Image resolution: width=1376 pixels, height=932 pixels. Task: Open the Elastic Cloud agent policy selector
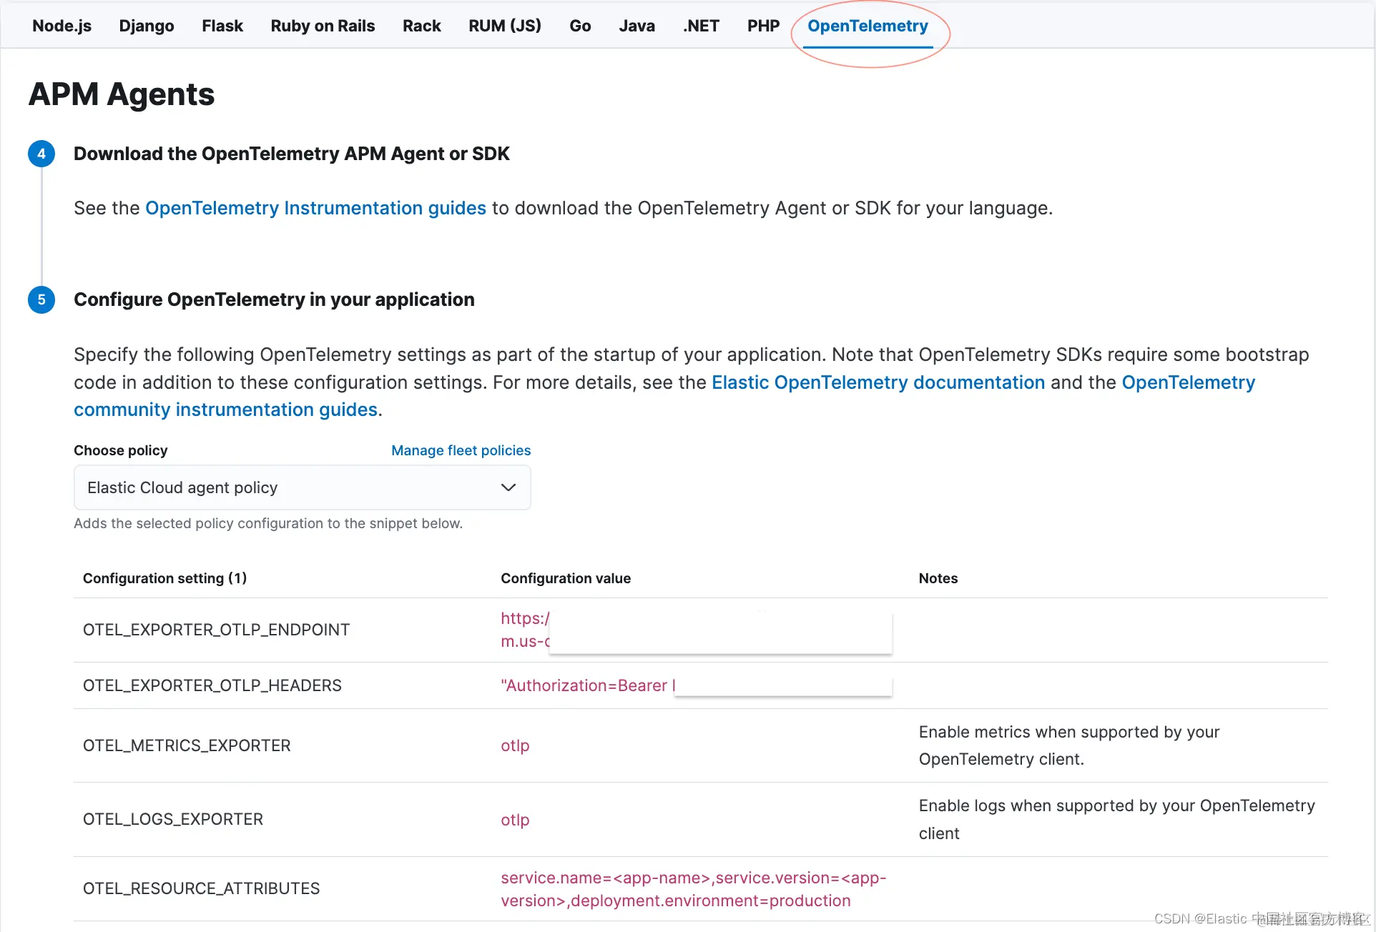(286, 487)
